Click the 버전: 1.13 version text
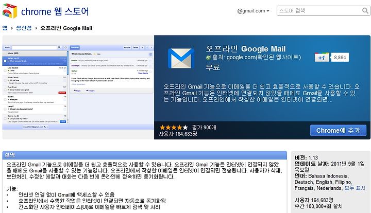 [x=306, y=158]
